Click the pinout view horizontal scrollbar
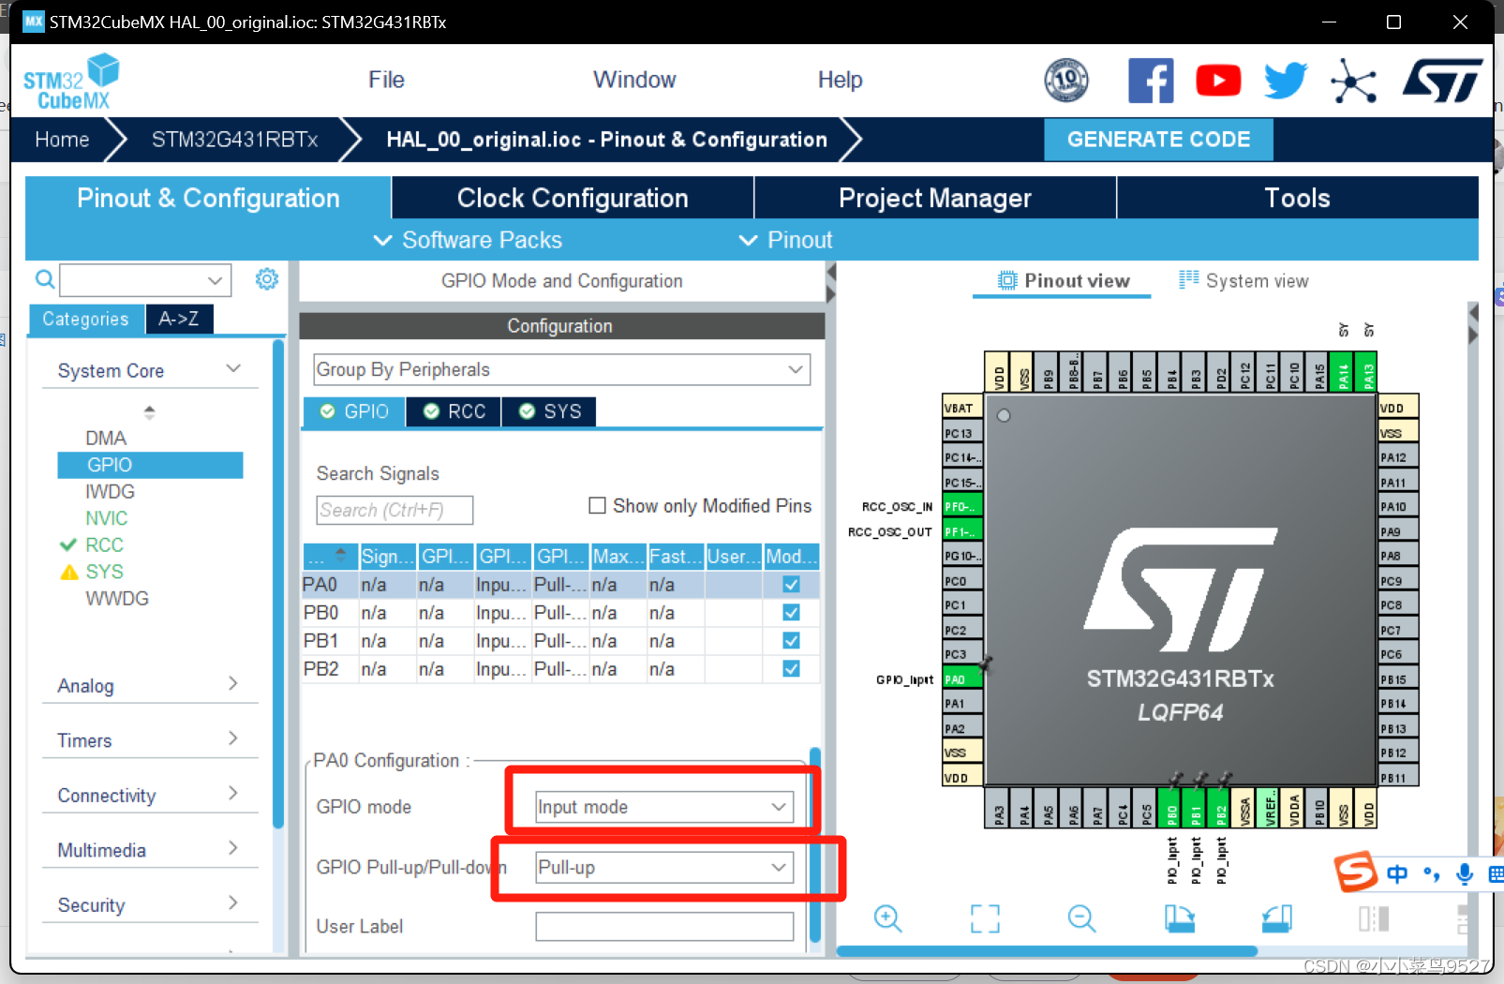1504x984 pixels. (x=1047, y=951)
